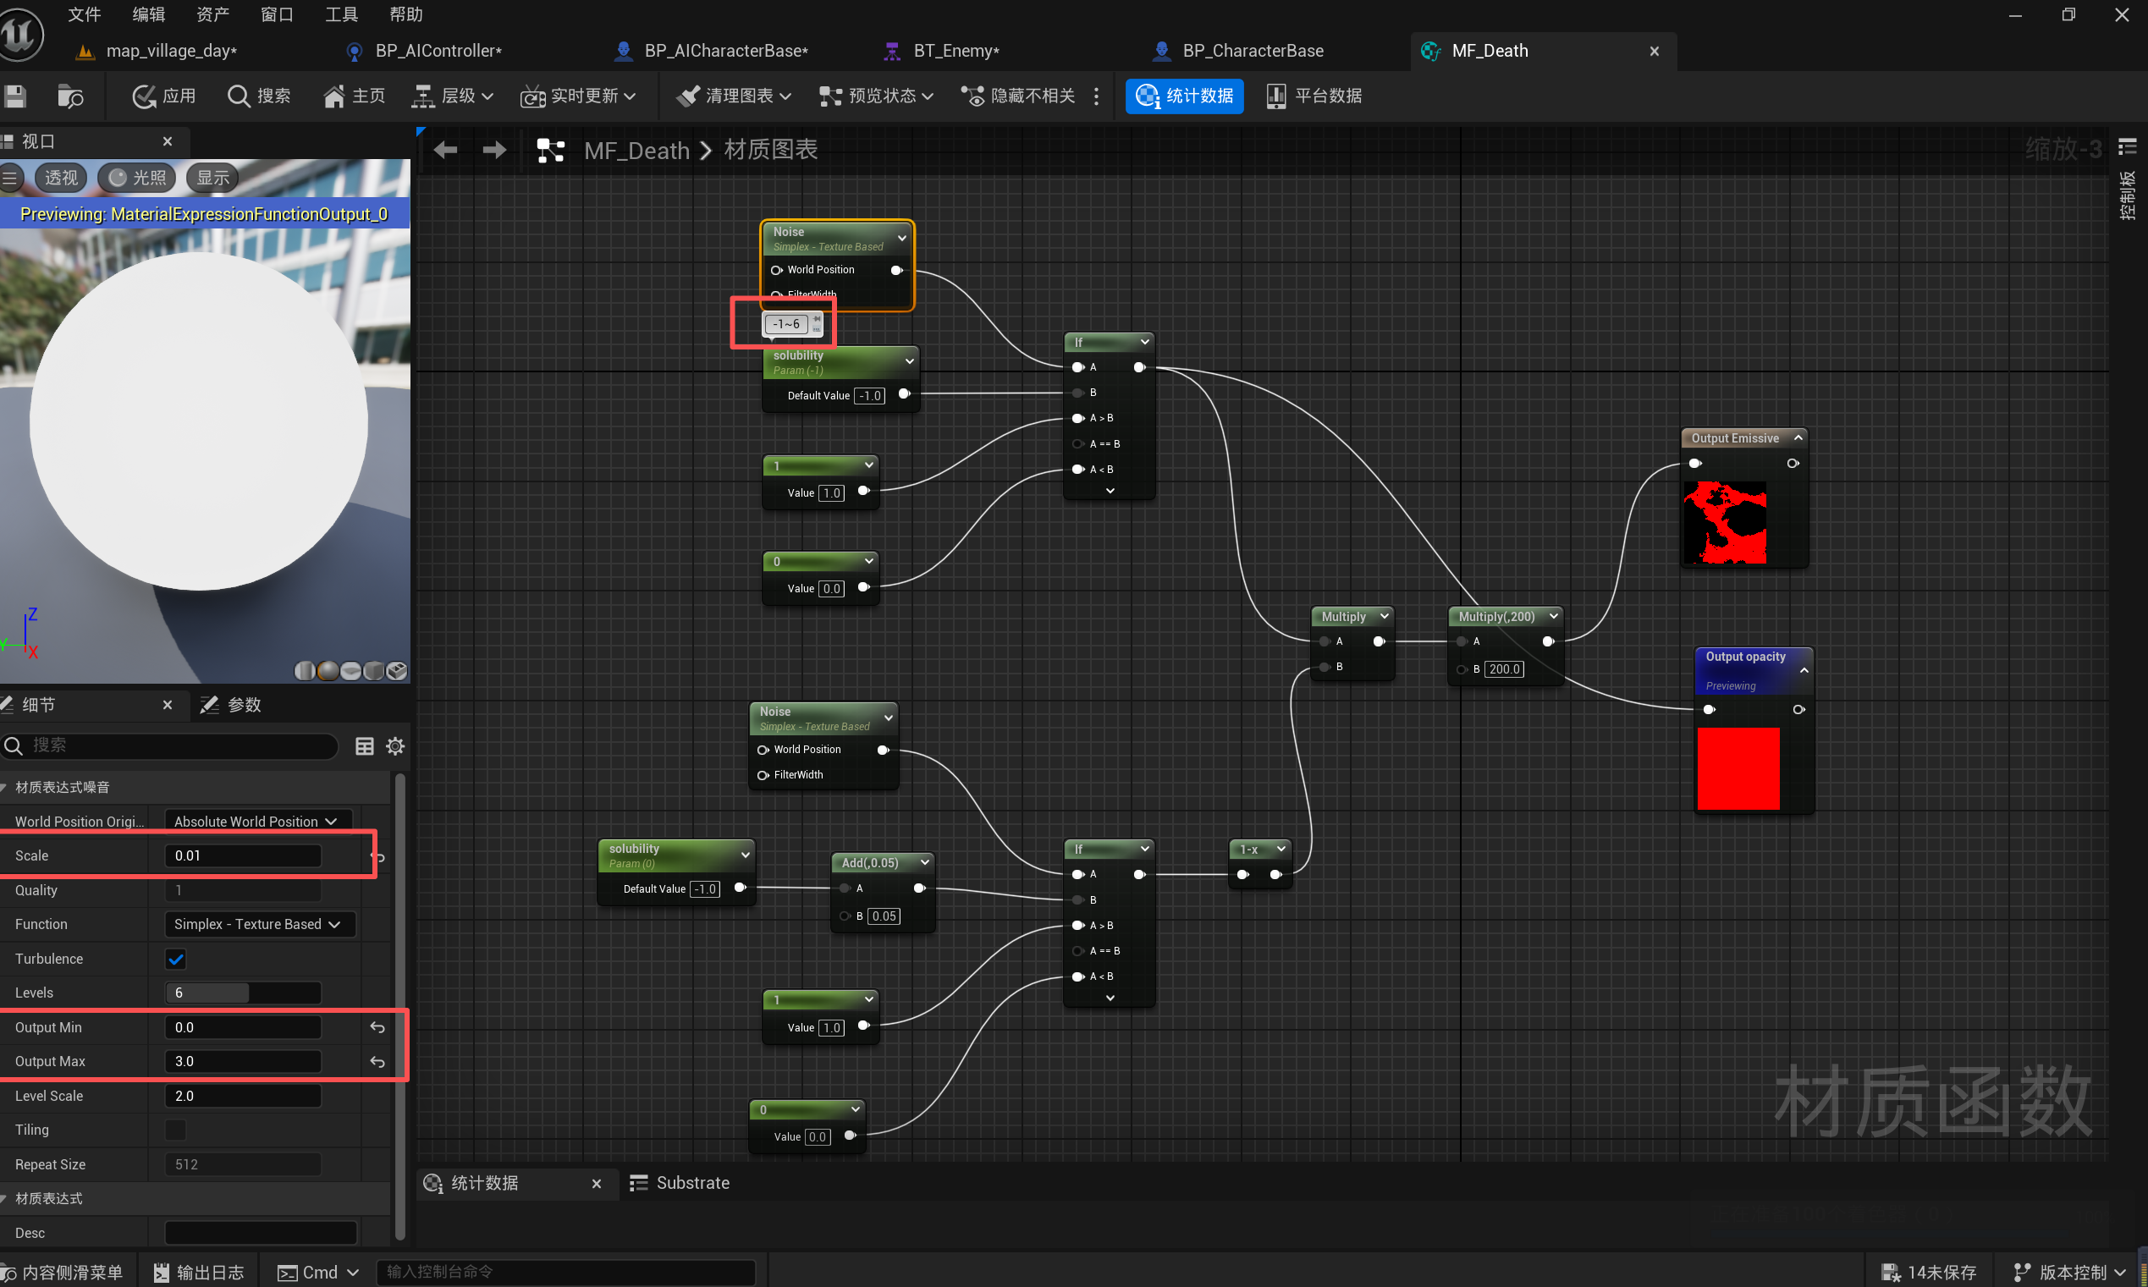This screenshot has height=1287, width=2148.
Task: Click the Save asset floppy disk icon
Action: pyautogui.click(x=14, y=96)
